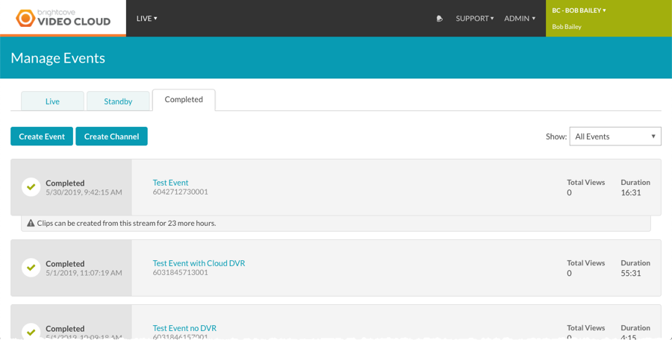
Task: Open the Show All Events dropdown
Action: pos(615,136)
